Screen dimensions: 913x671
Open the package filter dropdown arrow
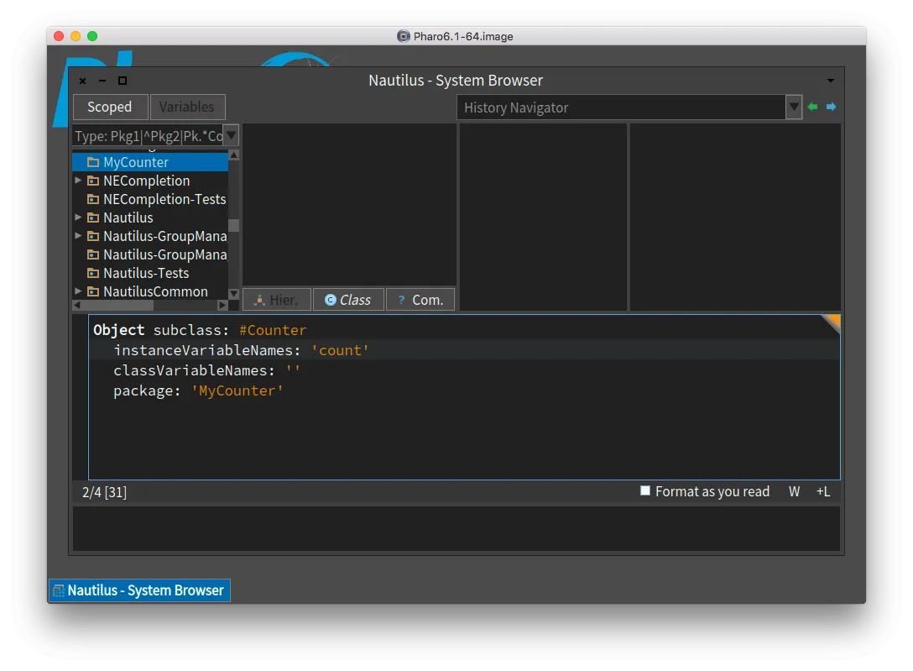pos(231,136)
